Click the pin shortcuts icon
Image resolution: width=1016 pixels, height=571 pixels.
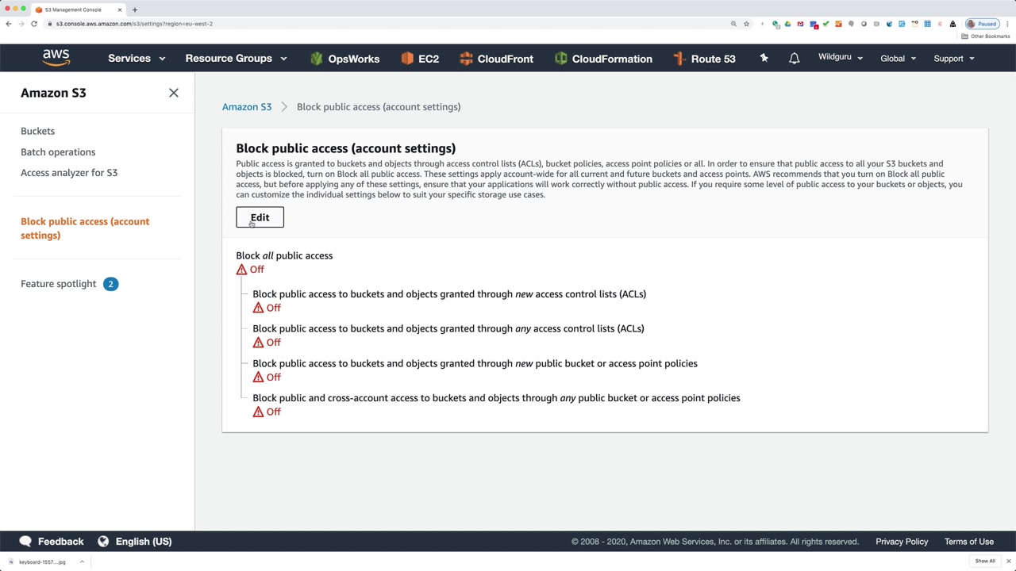764,58
